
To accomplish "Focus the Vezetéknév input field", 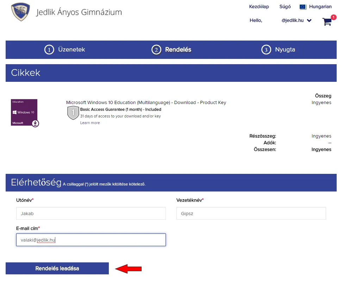I will click(x=251, y=213).
